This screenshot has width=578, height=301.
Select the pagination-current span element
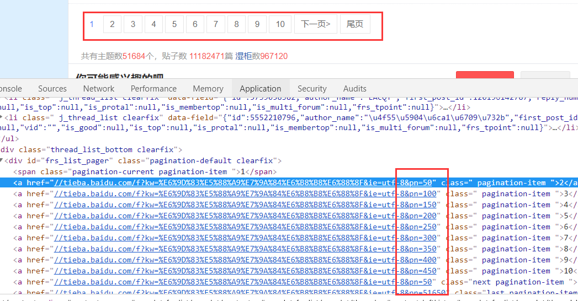point(145,172)
